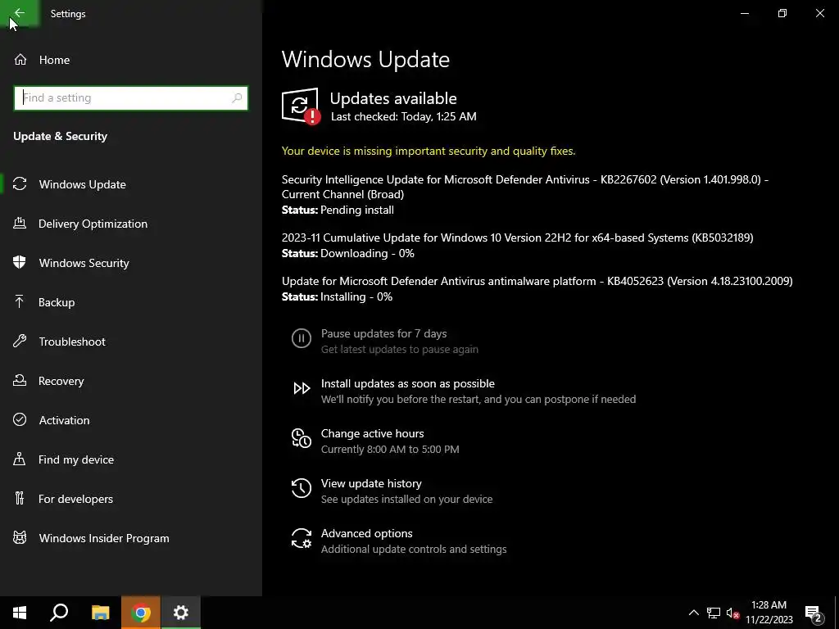This screenshot has width=839, height=629.
Task: Open the Windows Security page
Action: 84,263
